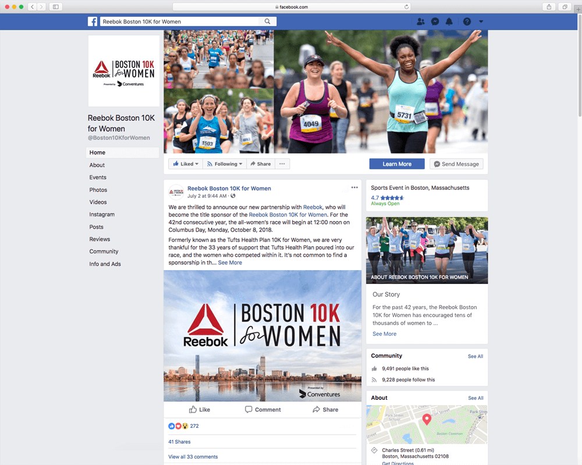Open the Posts section in sidebar
The height and width of the screenshot is (465, 582).
[96, 227]
